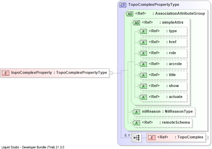Viewport: 212px width, 149px height.
Task: Select the ': TopoComplex' element label
Action: pyautogui.click(x=189, y=137)
